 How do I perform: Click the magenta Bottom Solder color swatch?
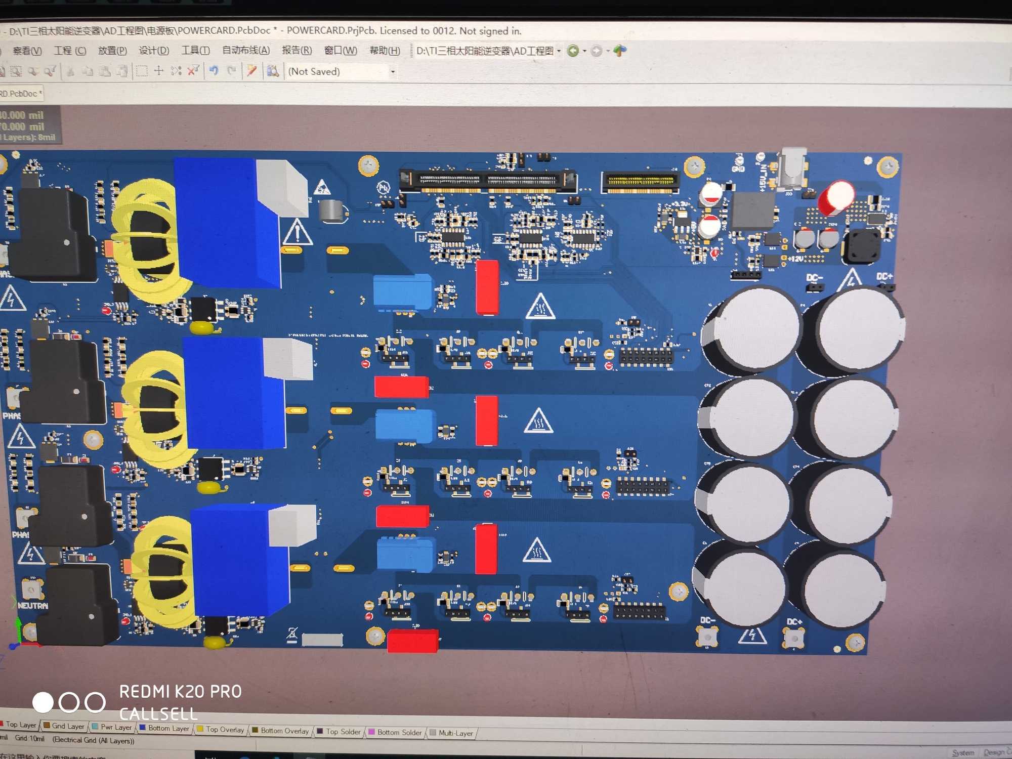tap(372, 732)
